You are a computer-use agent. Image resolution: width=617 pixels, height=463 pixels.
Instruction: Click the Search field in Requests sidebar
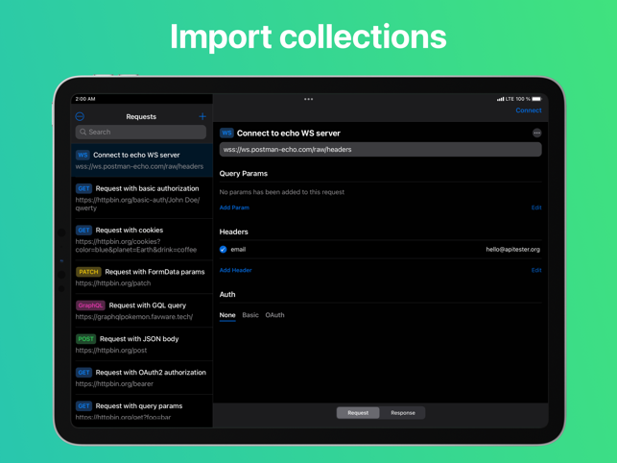click(x=140, y=132)
